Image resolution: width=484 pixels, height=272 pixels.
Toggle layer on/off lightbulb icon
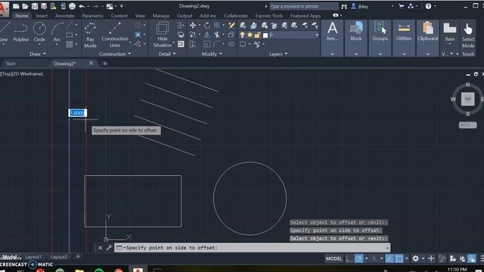pyautogui.click(x=243, y=36)
